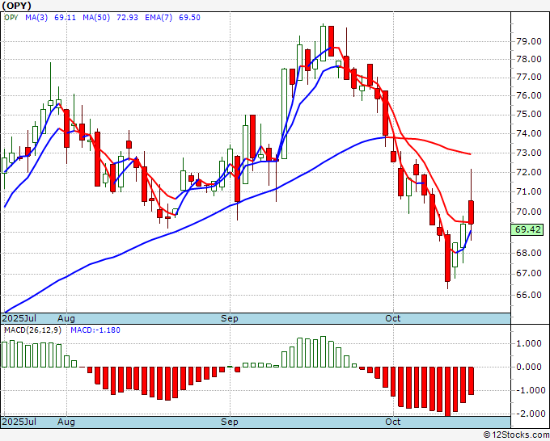Viewport: 550px width, 441px height.
Task: Click the 2025Jul label on the price chart axis
Action: pos(19,318)
